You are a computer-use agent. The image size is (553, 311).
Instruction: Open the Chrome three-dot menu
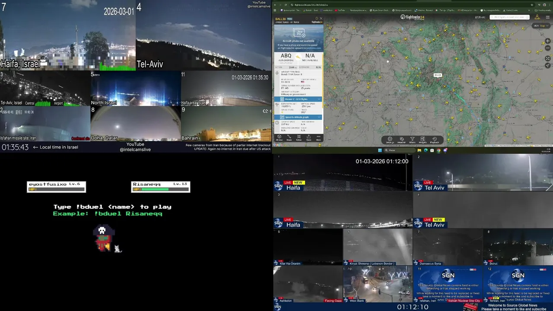tap(549, 5)
